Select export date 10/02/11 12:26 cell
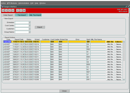This screenshot has width=130, height=93. coord(19,54)
